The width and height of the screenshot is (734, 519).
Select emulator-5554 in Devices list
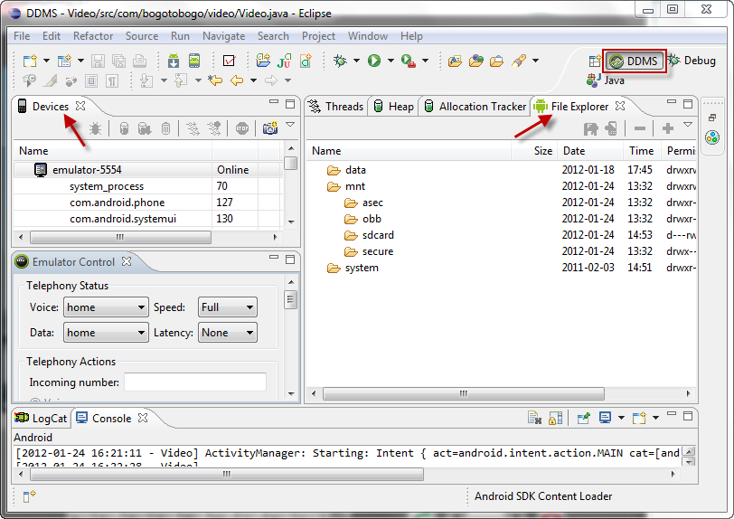coord(148,170)
